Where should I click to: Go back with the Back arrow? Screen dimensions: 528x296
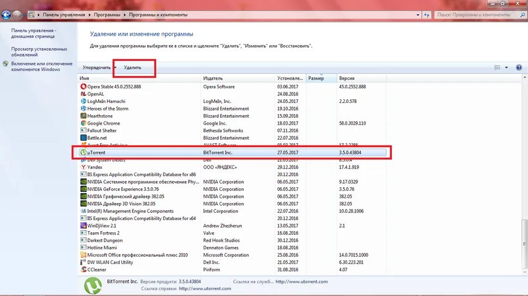[x=6, y=15]
